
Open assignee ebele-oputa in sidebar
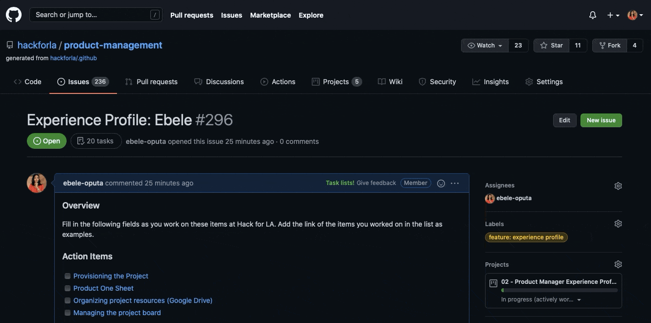tap(514, 198)
